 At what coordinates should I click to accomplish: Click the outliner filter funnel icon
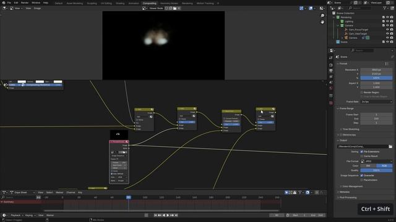coord(385,8)
